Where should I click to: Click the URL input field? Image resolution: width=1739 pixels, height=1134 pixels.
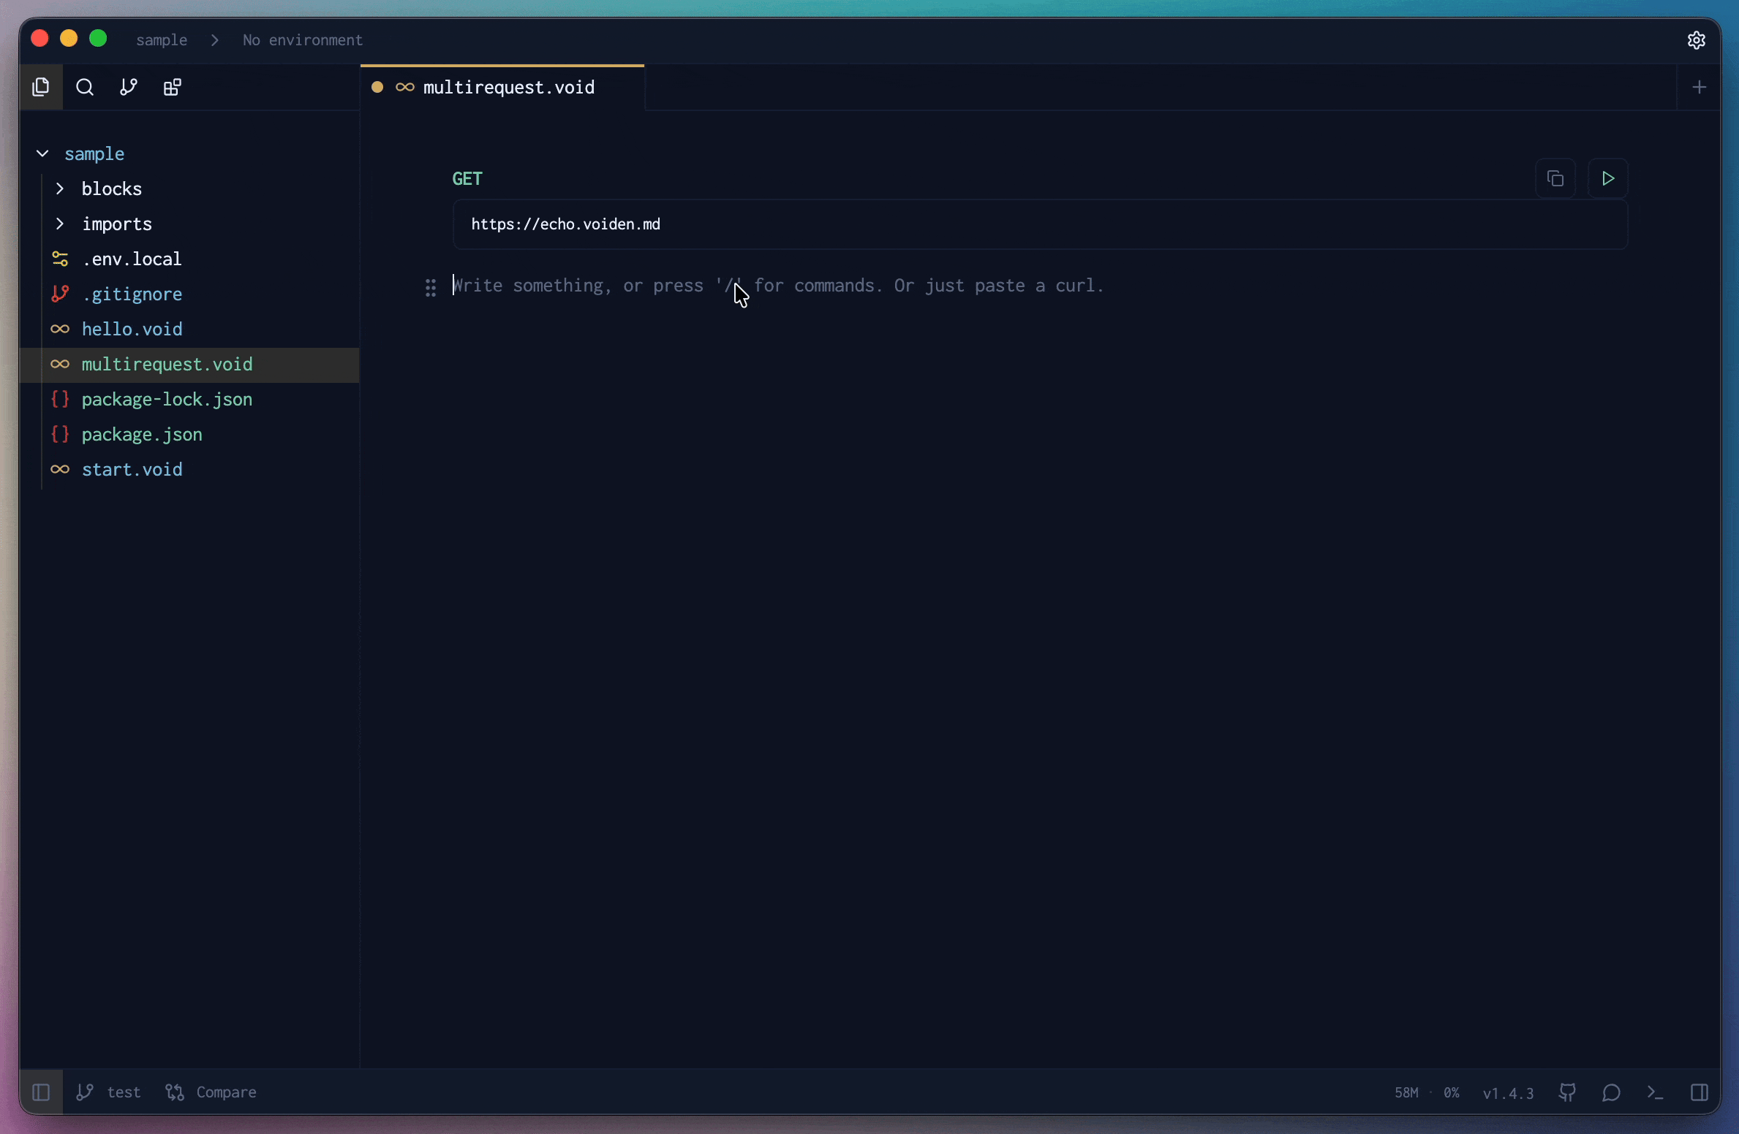tap(1038, 224)
